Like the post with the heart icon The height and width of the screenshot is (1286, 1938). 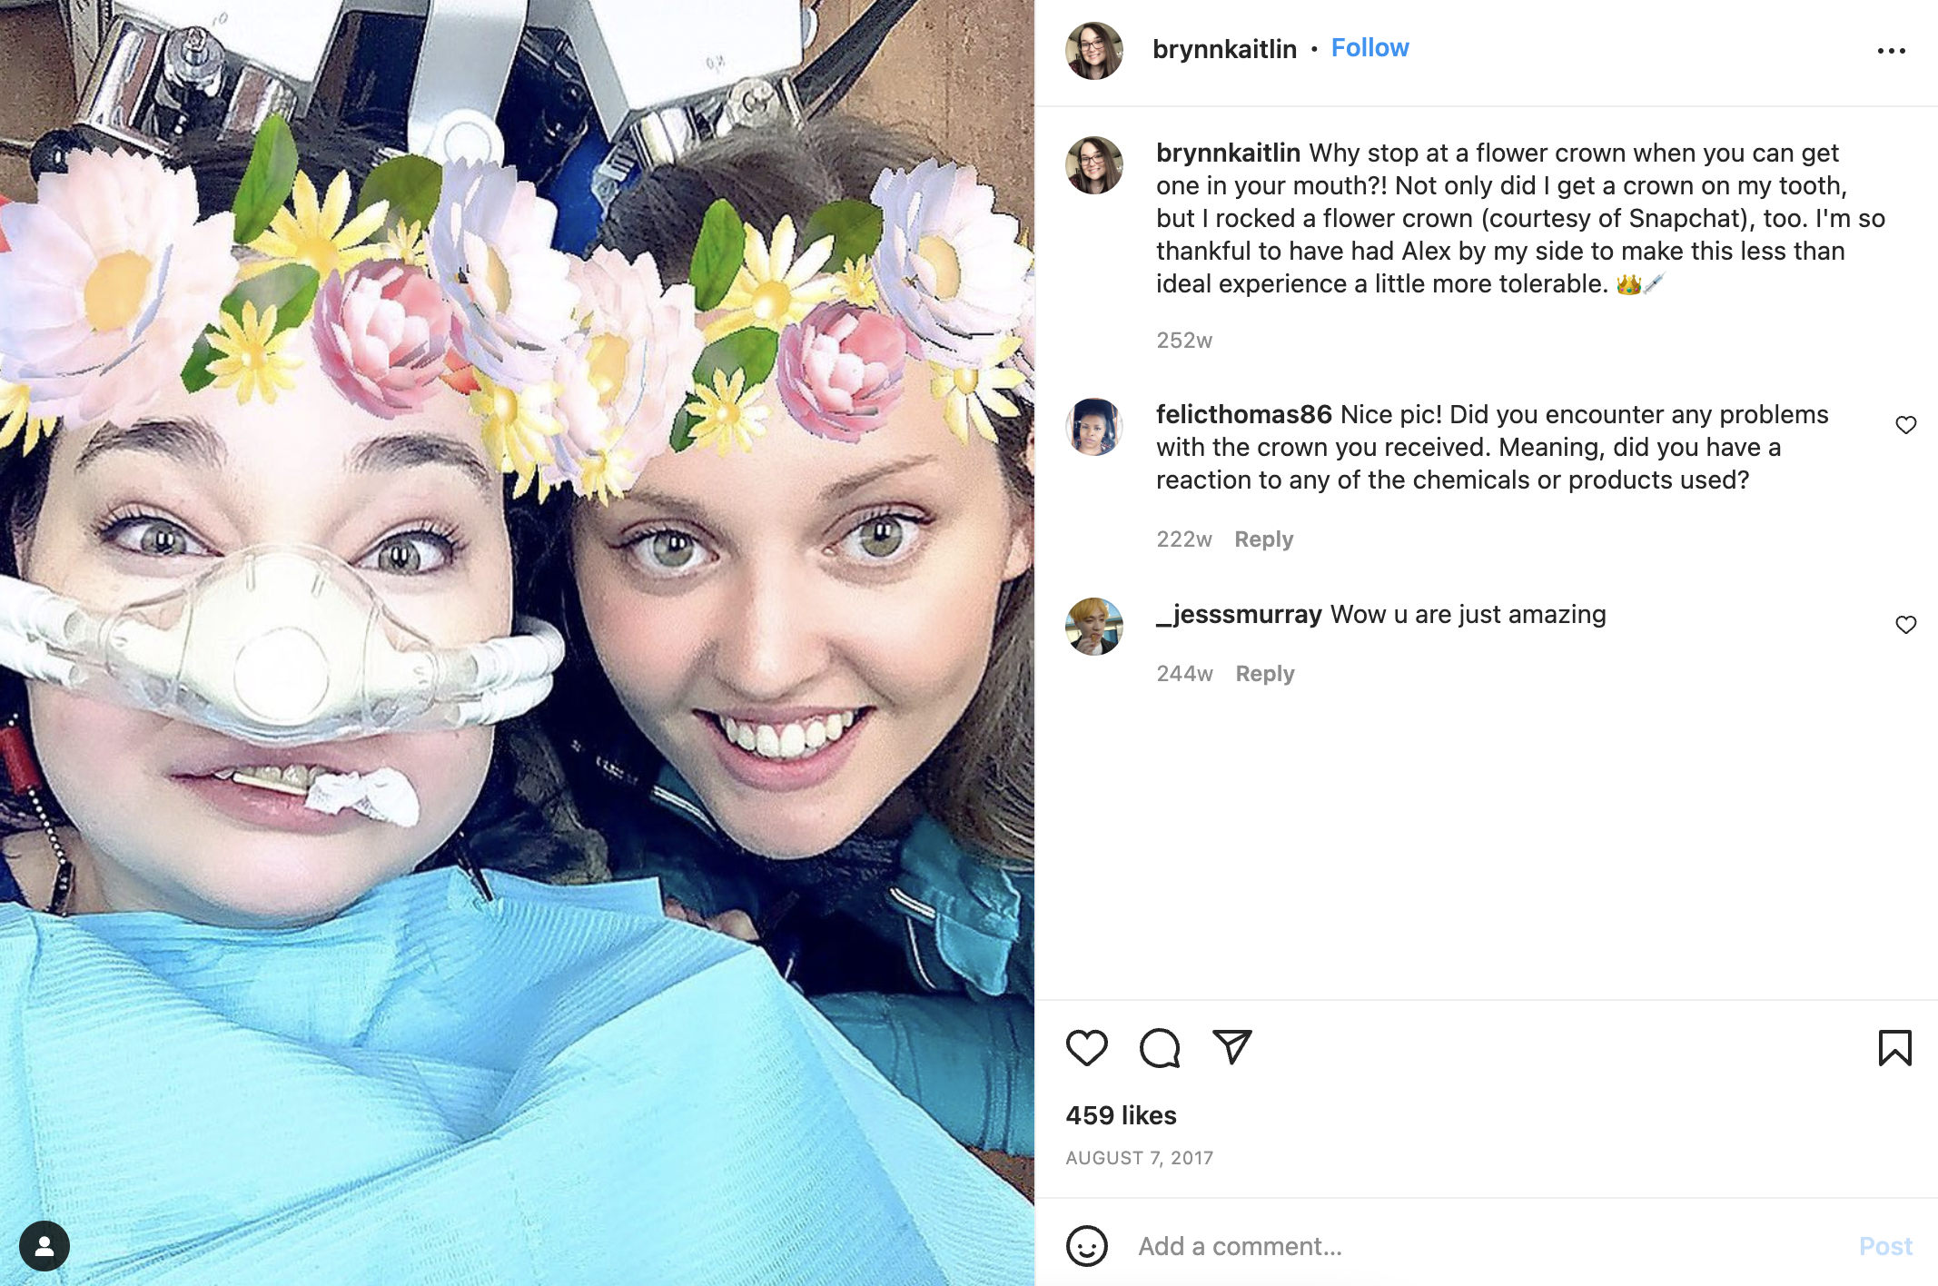(1086, 1048)
